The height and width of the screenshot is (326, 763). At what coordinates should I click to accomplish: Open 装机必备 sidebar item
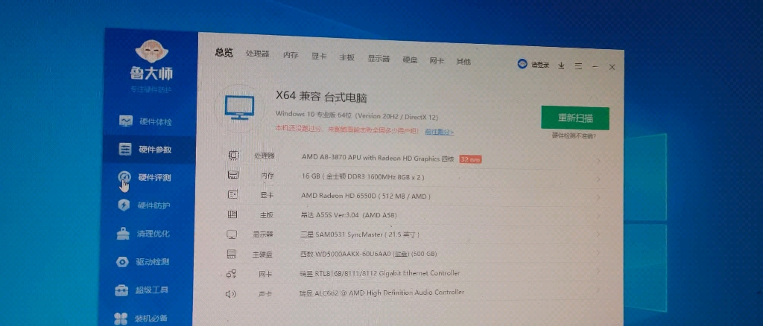click(x=141, y=319)
